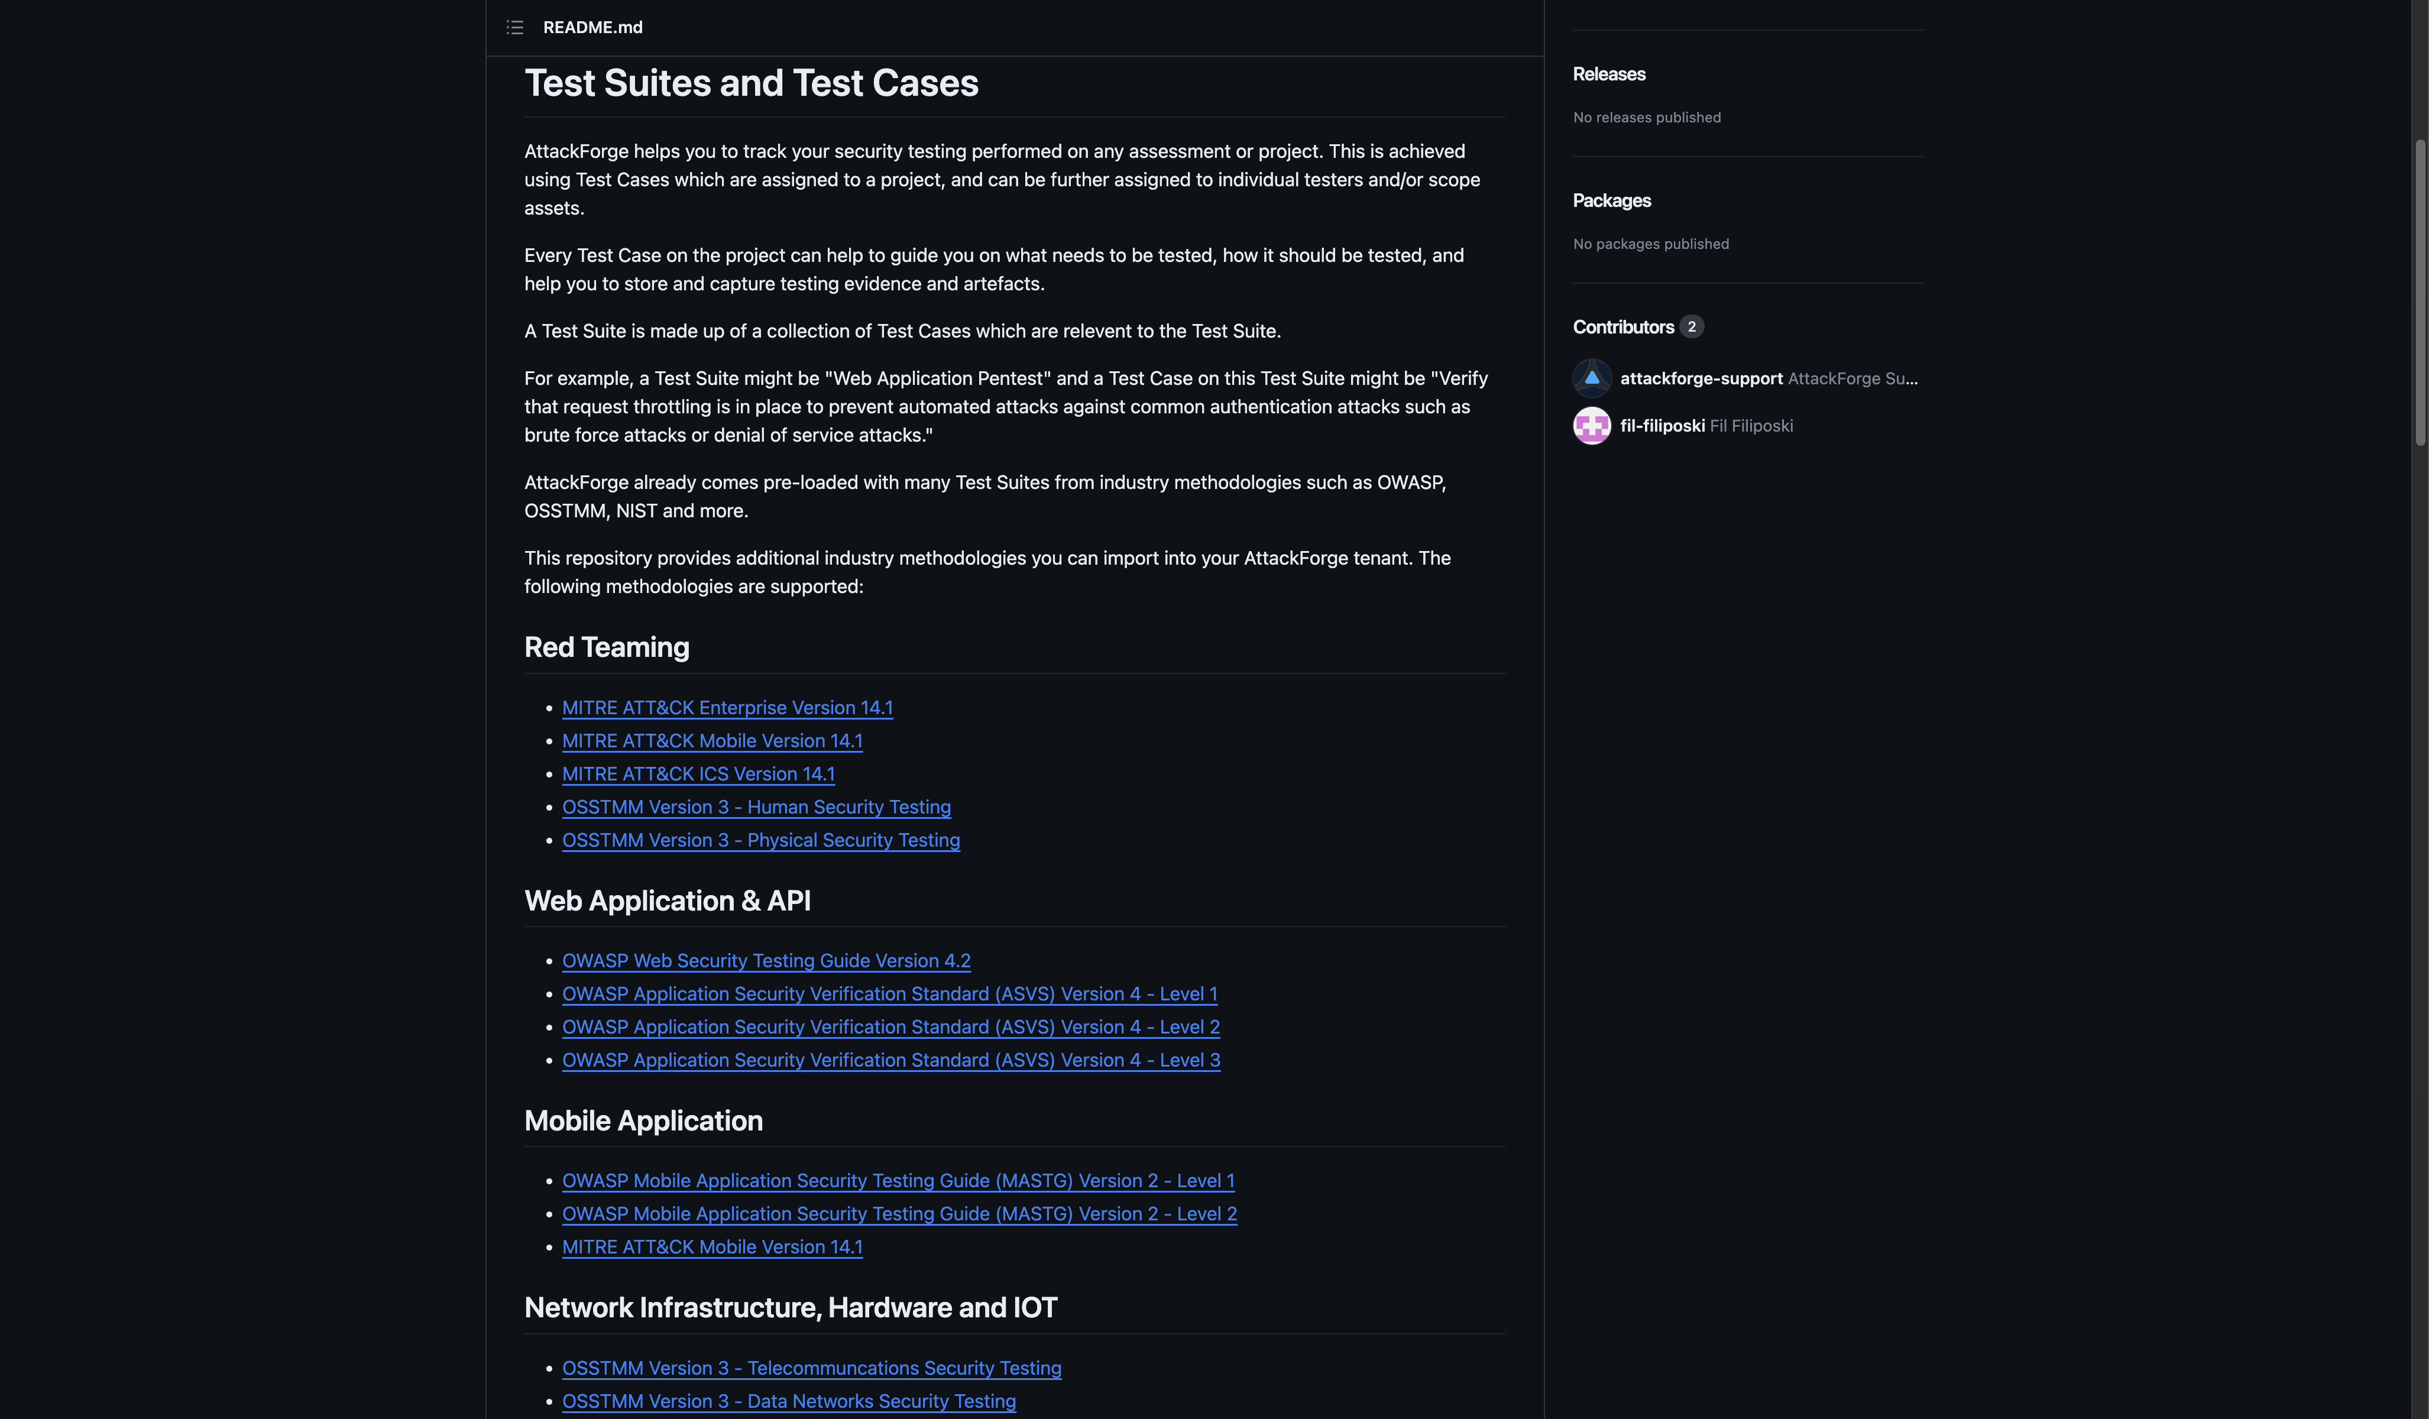The width and height of the screenshot is (2429, 1419).
Task: Open MITRE ATT&CK ICS Version 14.1 link
Action: (699, 773)
